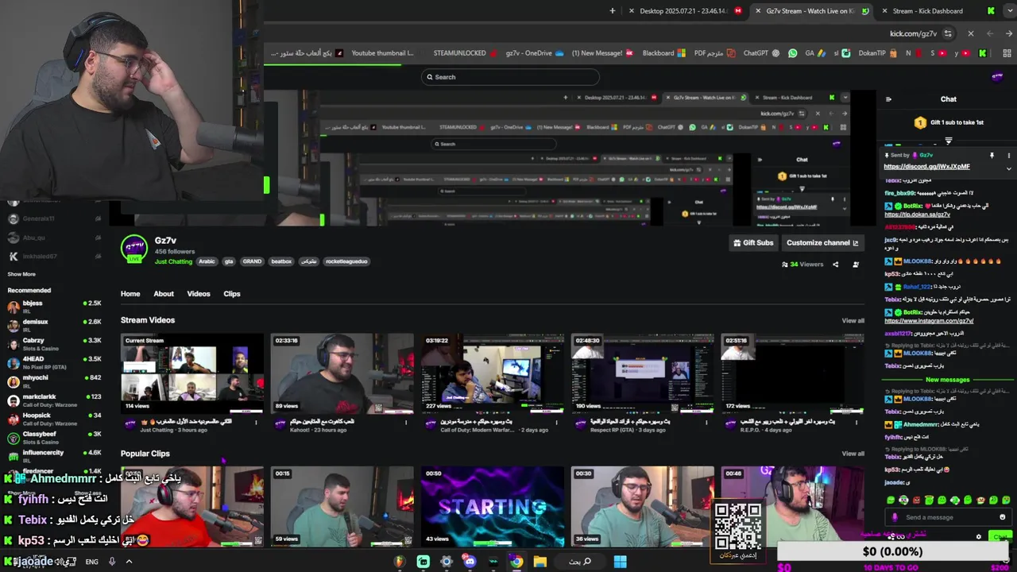
Task: Open the 02:48:30 stream video thumbnail
Action: [x=642, y=373]
